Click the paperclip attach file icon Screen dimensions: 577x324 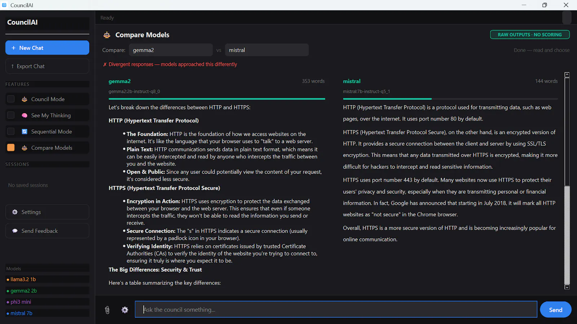pos(107,310)
